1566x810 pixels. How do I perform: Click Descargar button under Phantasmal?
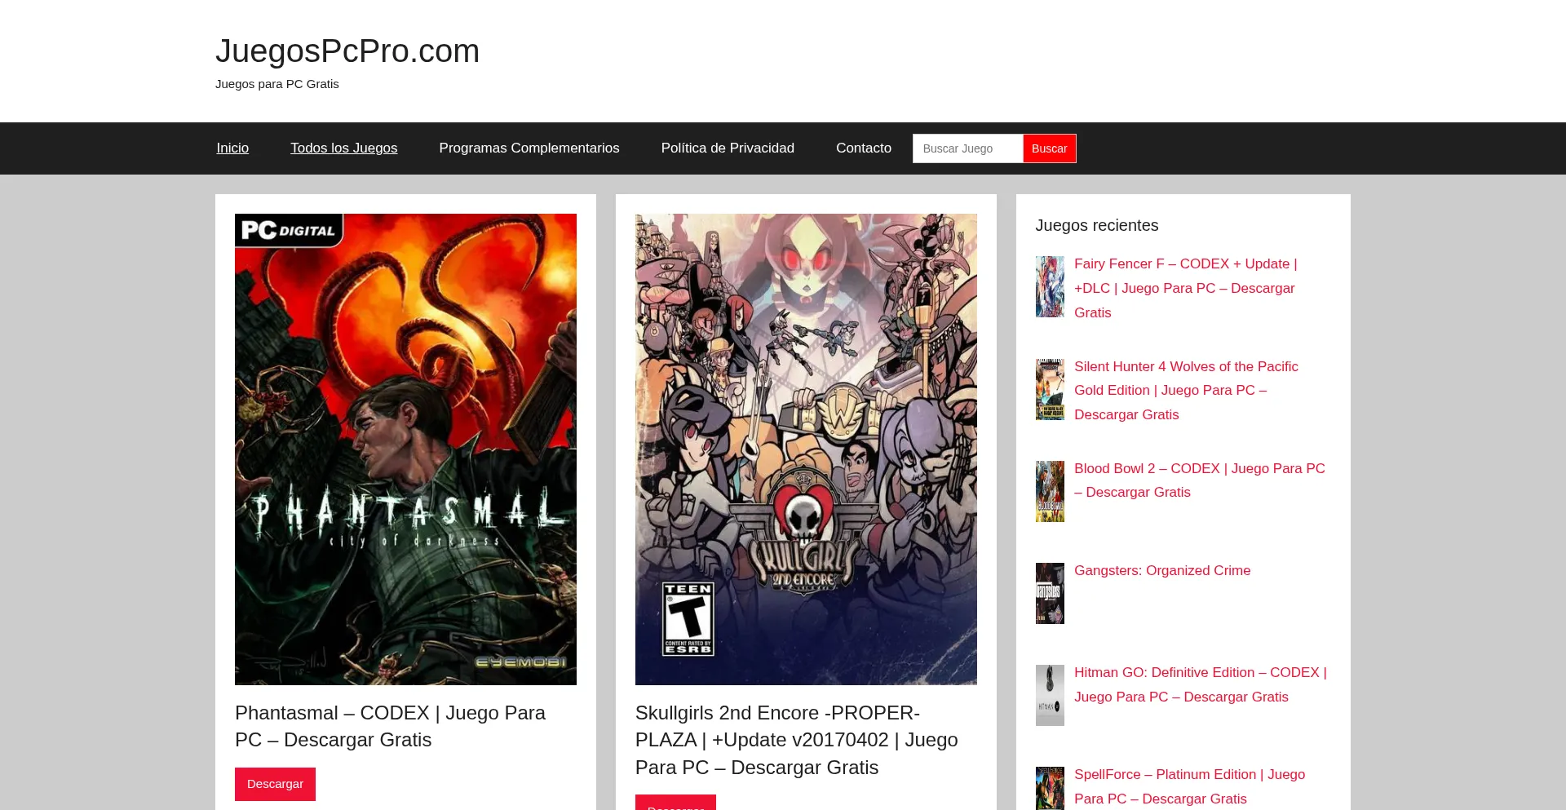[x=275, y=784]
